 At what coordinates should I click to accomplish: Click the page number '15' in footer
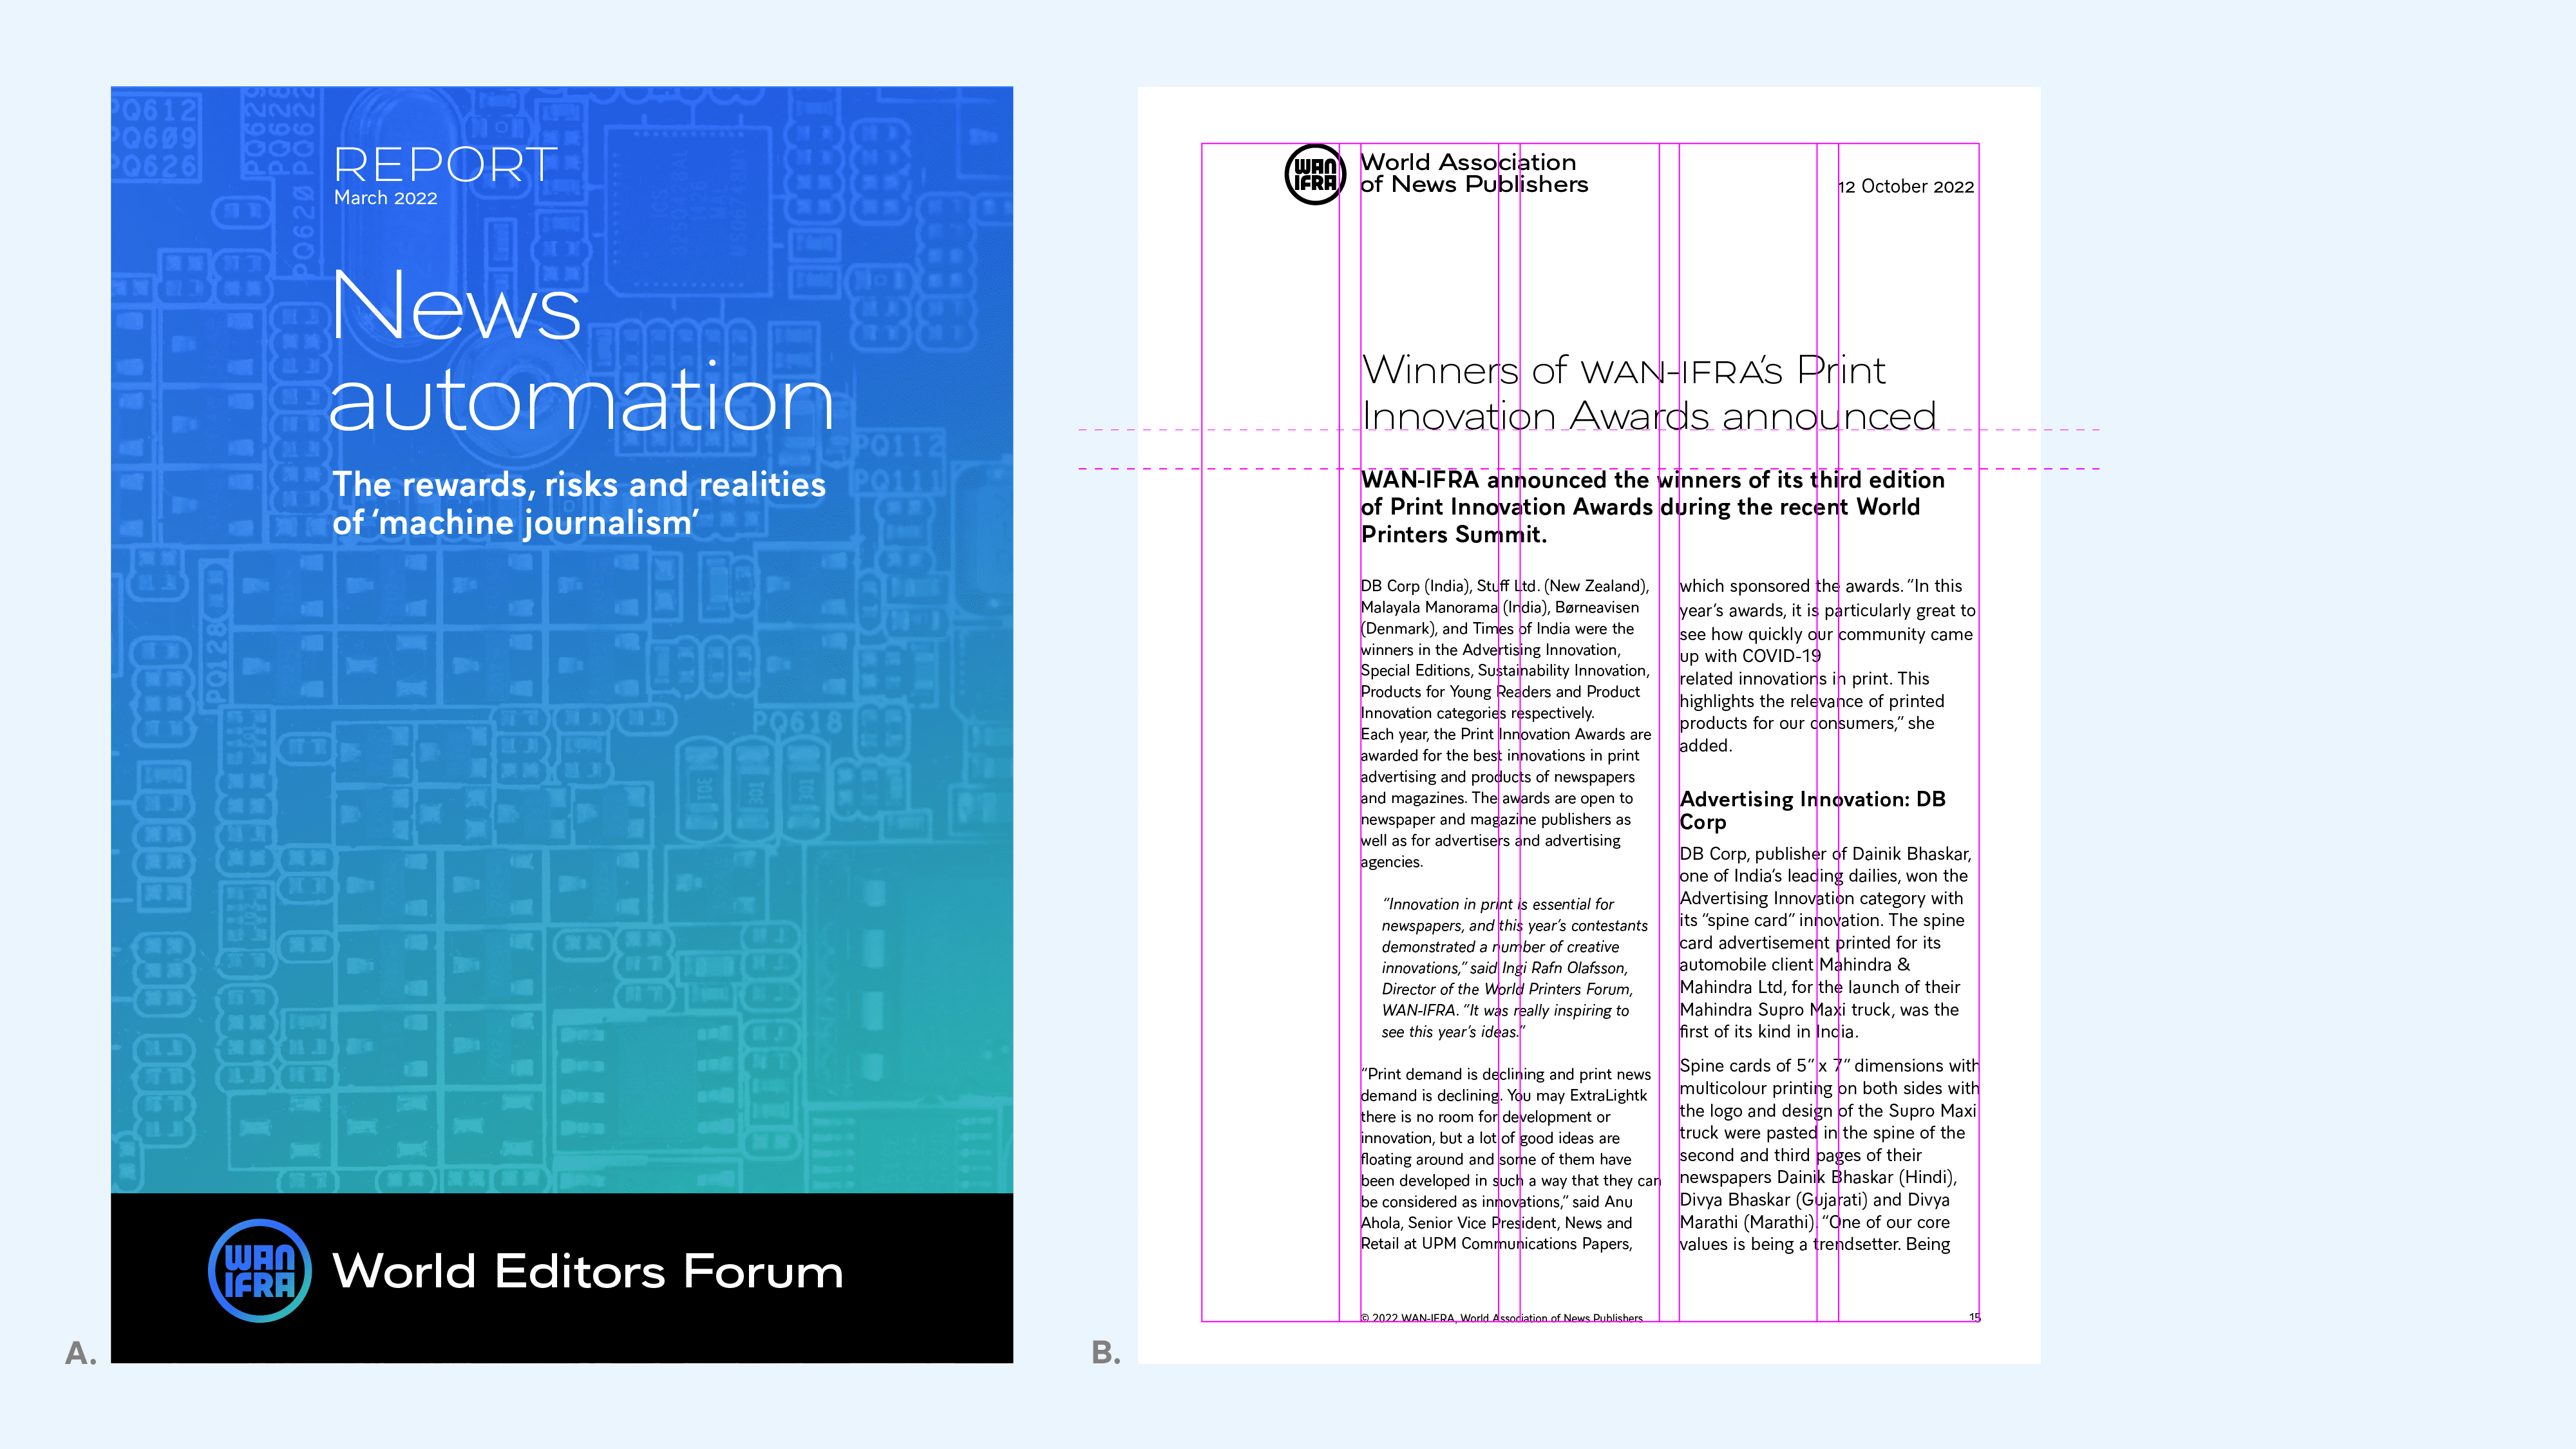point(1974,1317)
